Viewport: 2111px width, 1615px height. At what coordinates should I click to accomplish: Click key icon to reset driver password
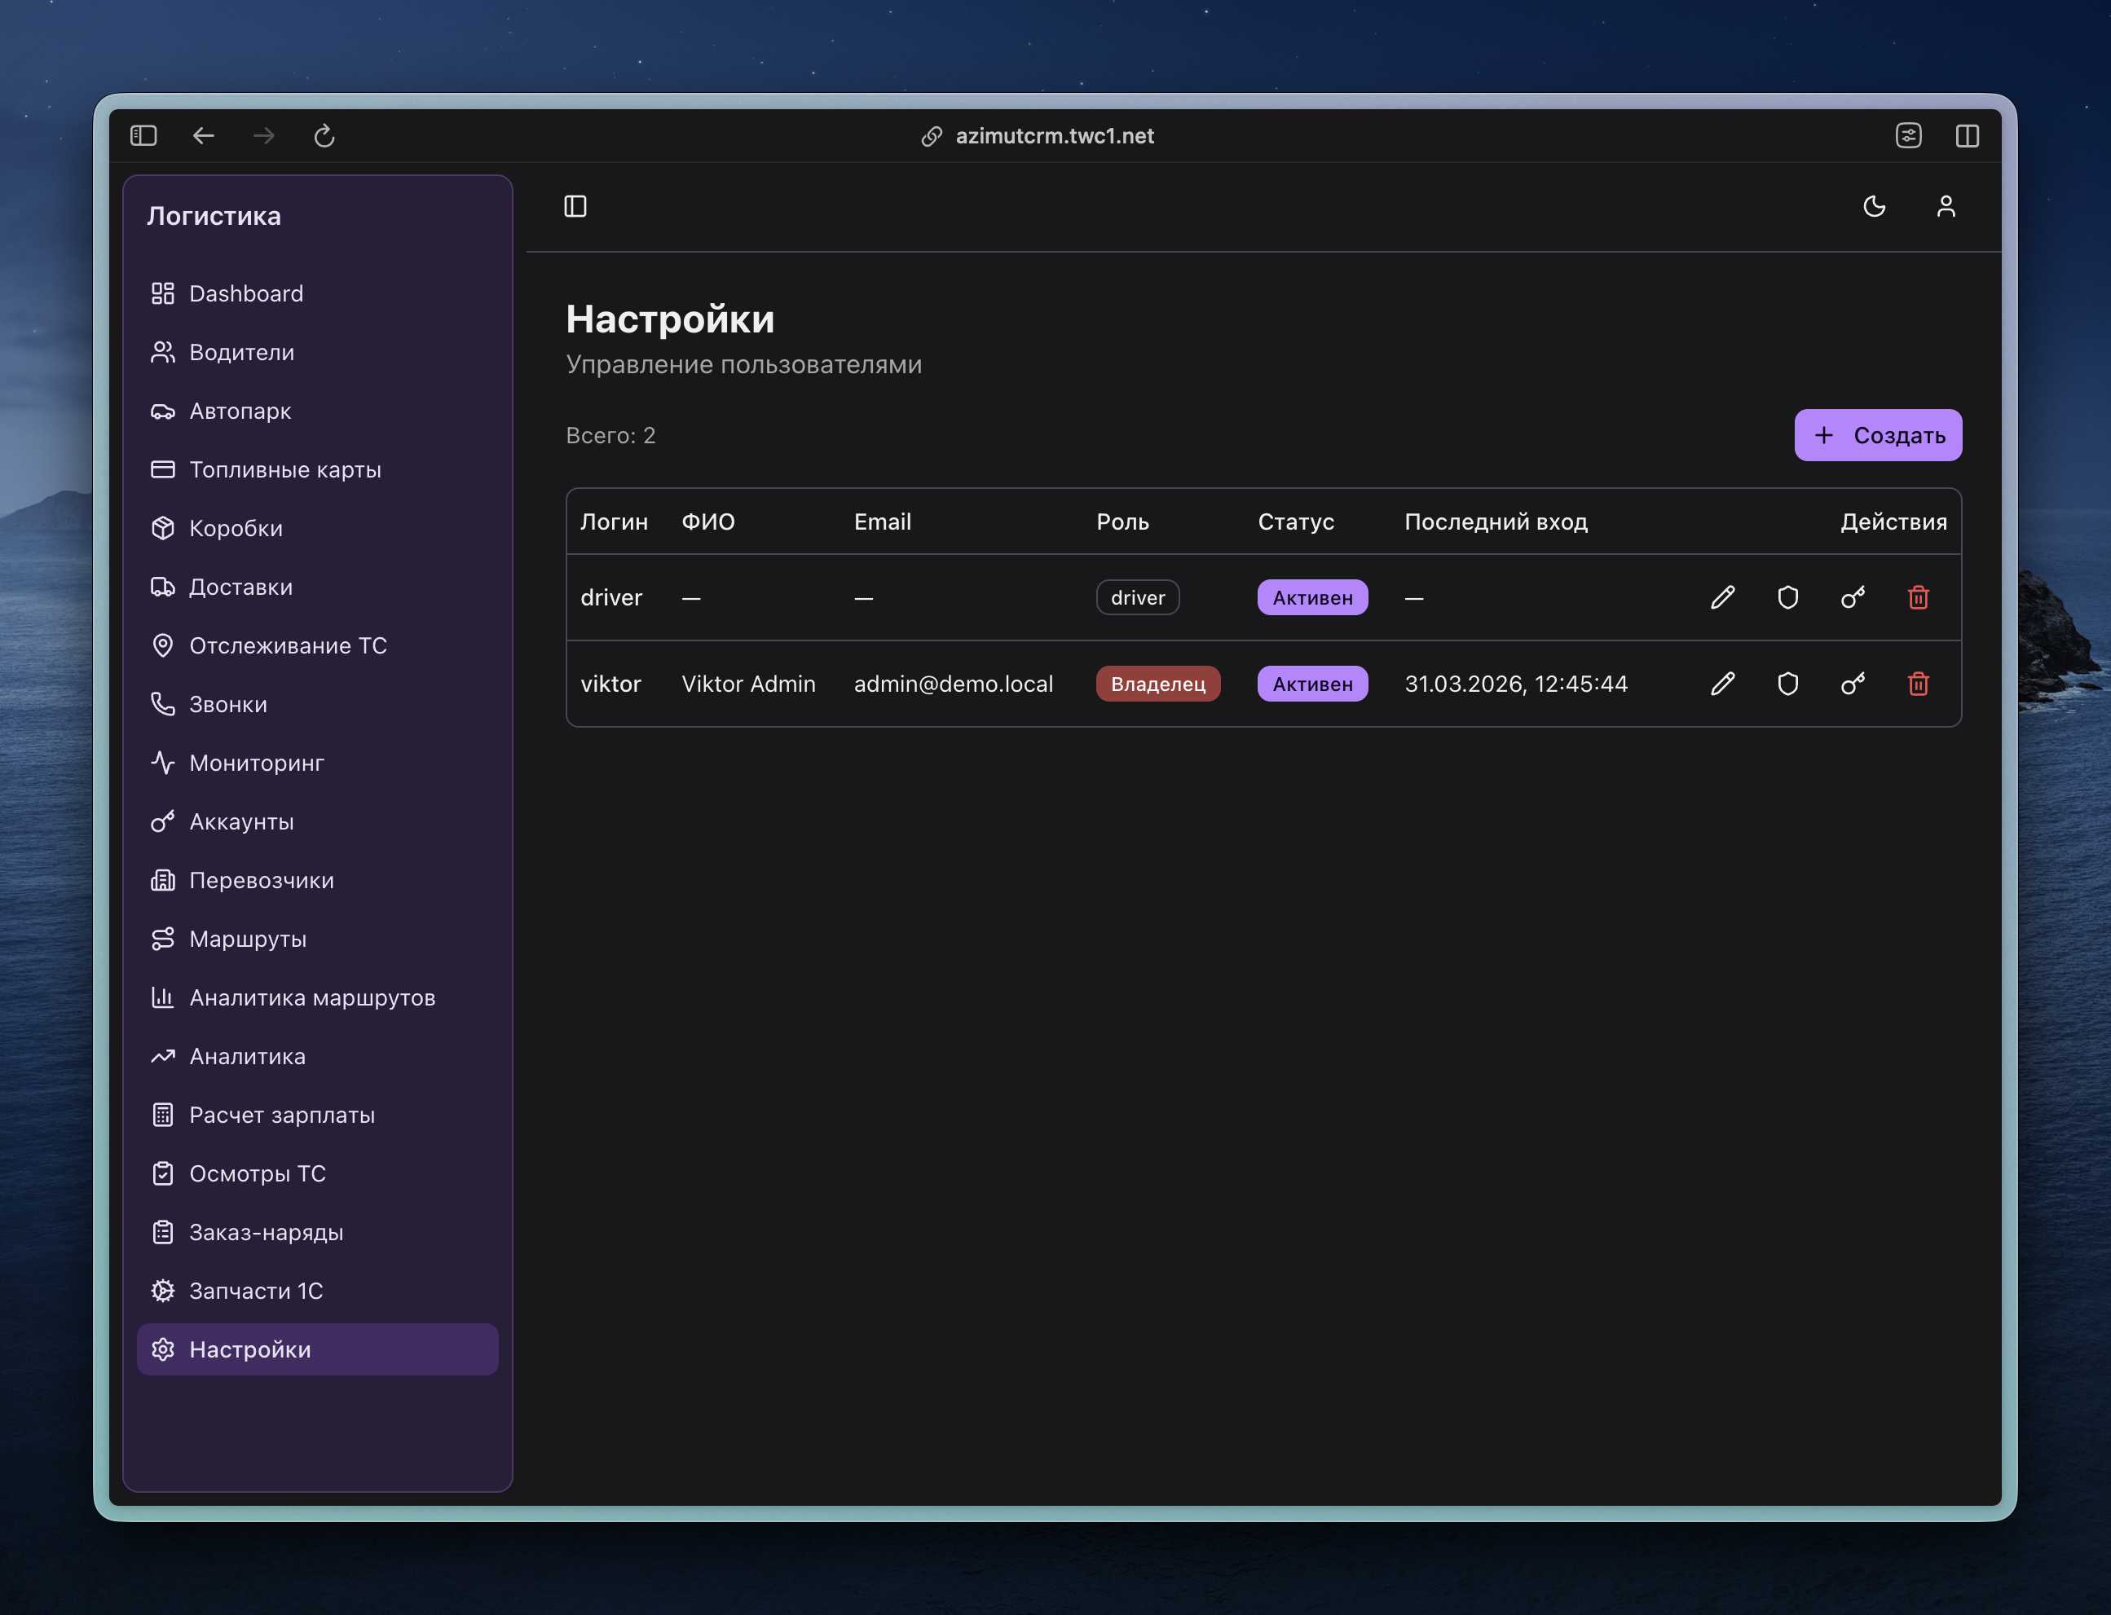tap(1853, 597)
